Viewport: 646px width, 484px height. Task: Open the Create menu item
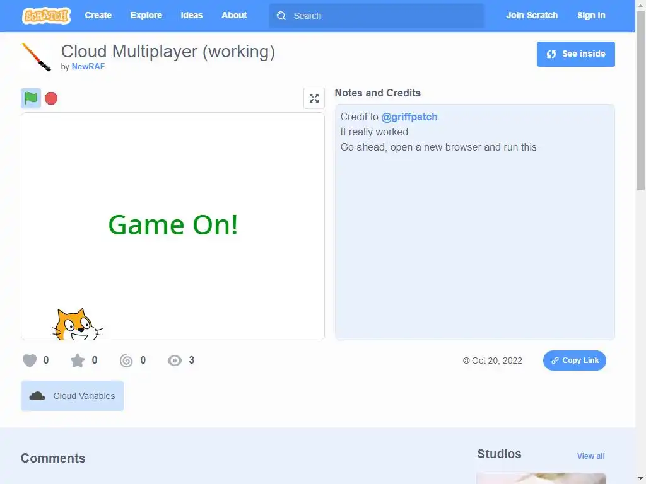click(98, 16)
